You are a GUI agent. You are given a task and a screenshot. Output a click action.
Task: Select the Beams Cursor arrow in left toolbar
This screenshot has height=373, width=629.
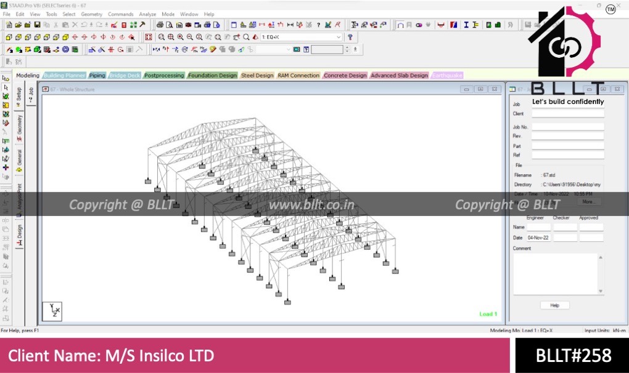tap(6, 87)
